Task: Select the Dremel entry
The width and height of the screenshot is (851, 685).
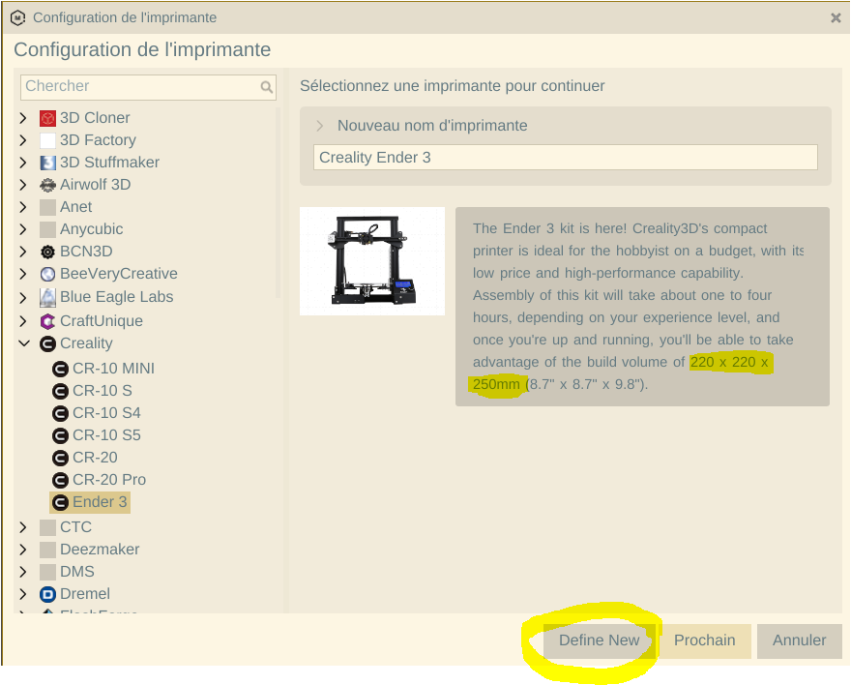Action: pos(85,594)
